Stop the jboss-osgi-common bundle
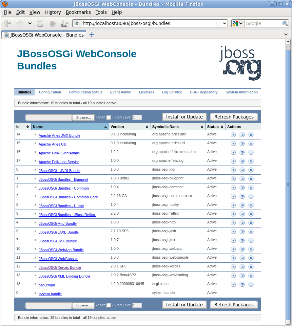Screen dimensions: 292x326 coord(233,188)
